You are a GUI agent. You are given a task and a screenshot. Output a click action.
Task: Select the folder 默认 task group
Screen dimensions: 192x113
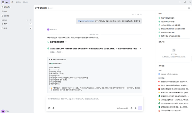(4, 28)
